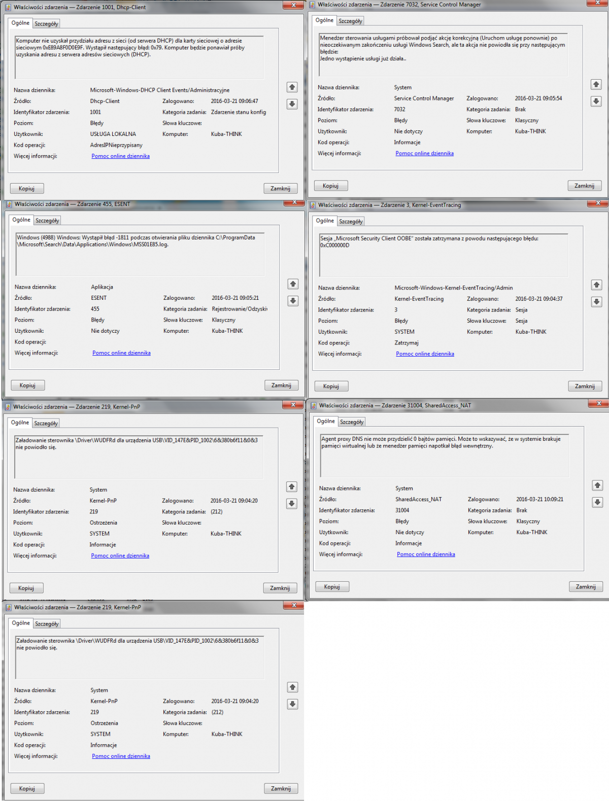Click the up arrow in the ESENT event 455 dialog
The width and height of the screenshot is (609, 801).
point(293,284)
